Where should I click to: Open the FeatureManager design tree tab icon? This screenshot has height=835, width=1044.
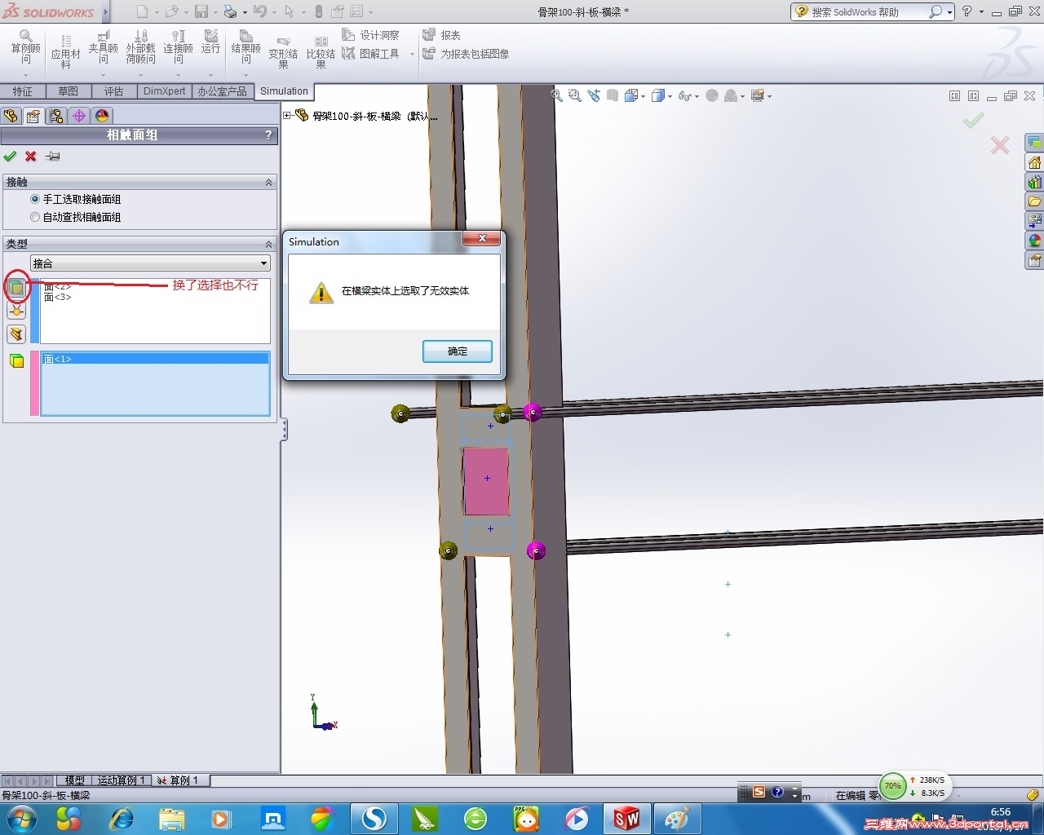pyautogui.click(x=11, y=116)
